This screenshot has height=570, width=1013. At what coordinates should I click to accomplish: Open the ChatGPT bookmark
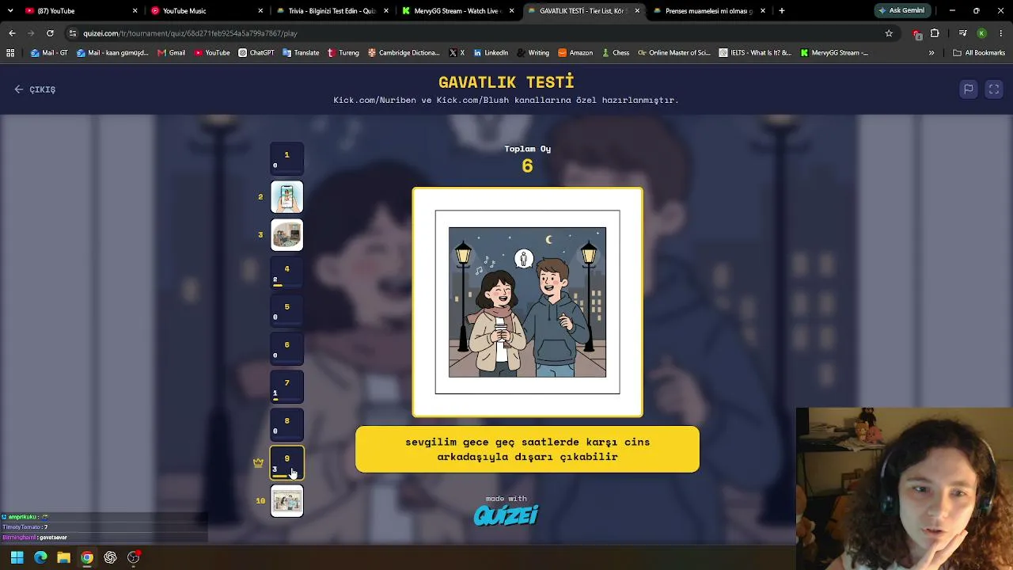click(256, 53)
